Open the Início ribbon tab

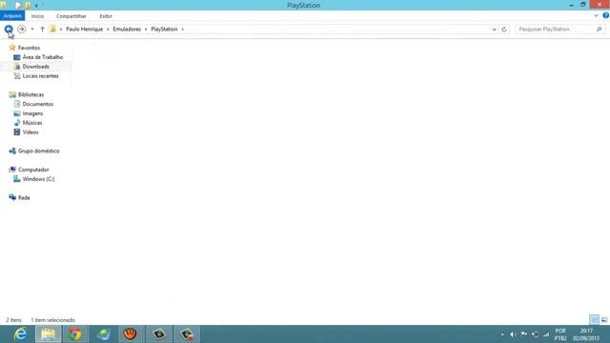tap(37, 16)
